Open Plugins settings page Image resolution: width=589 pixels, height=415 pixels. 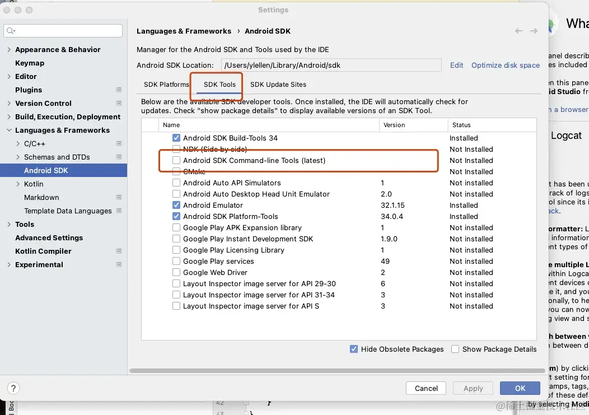29,90
